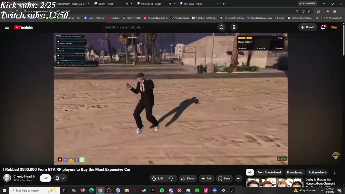
Task: Open TikTok from the taskbar
Action: pos(206,190)
